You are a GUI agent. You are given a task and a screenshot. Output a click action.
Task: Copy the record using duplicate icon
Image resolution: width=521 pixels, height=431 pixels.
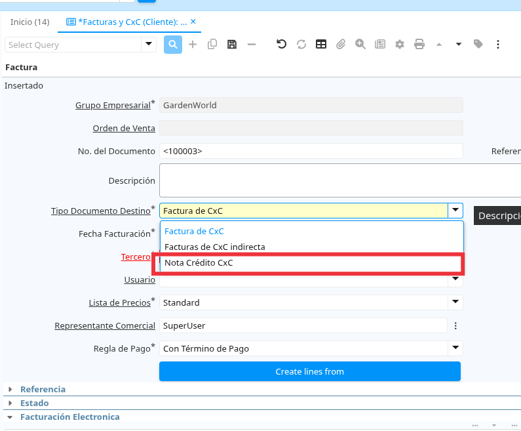coord(212,44)
